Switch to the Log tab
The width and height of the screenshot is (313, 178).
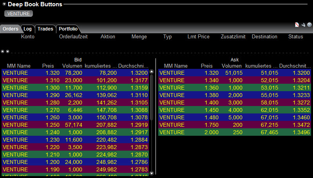[x=27, y=29]
